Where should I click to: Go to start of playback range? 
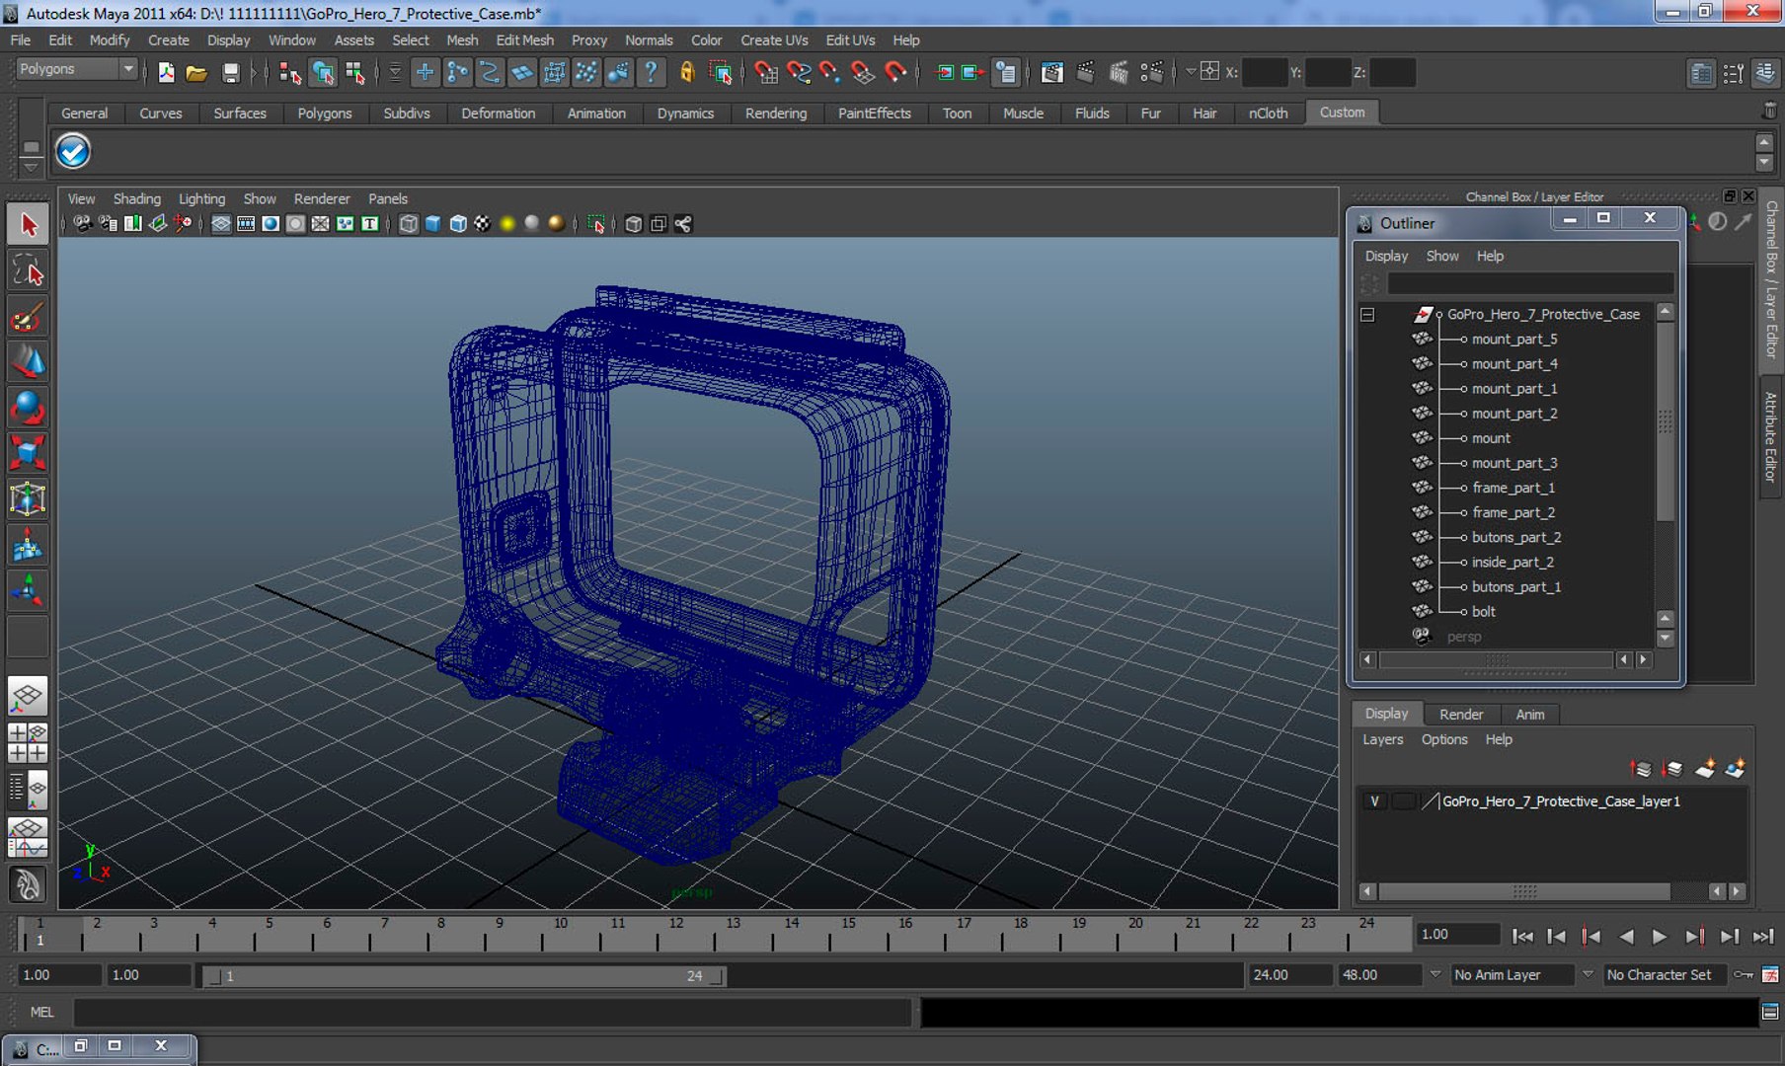(1522, 937)
